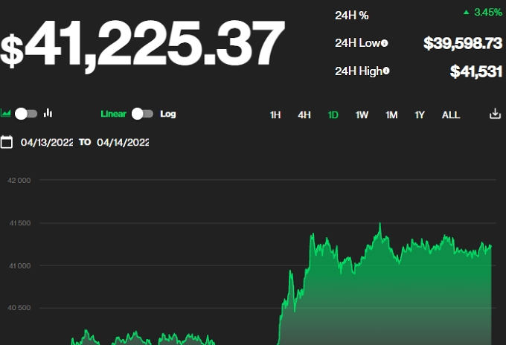Toggle the Linear/Log scale switch
The image size is (506, 345).
point(142,114)
